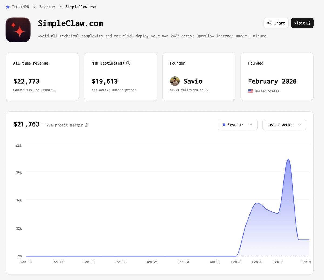Click the Feb 6 x-axis label
This screenshot has width=324, height=280.
coord(278,262)
